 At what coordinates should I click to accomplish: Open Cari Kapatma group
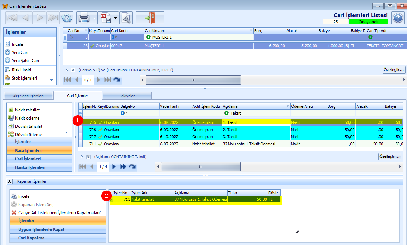(58, 238)
